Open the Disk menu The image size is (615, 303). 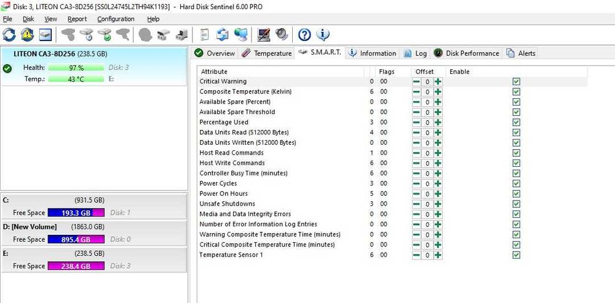(x=28, y=19)
